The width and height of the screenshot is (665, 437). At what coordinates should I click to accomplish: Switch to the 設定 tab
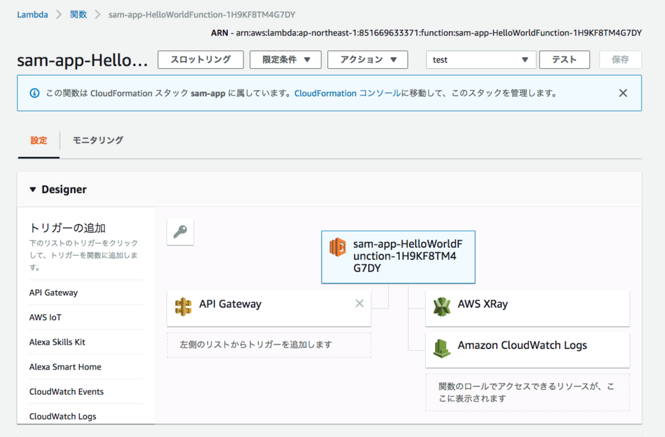(x=38, y=141)
